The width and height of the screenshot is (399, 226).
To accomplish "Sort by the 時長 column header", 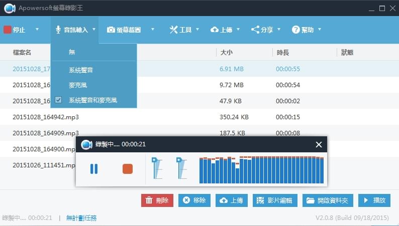I will click(283, 53).
